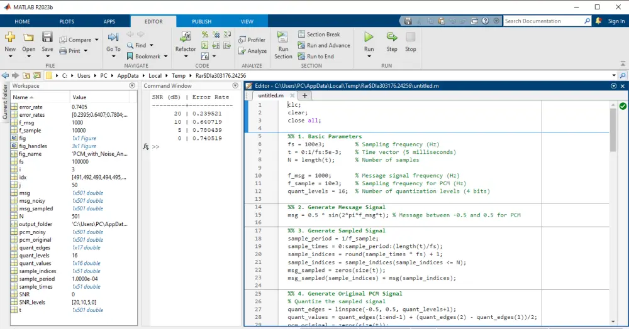Screen dimensions: 629x329
Task: Switch to the HOME tab
Action: point(23,21)
